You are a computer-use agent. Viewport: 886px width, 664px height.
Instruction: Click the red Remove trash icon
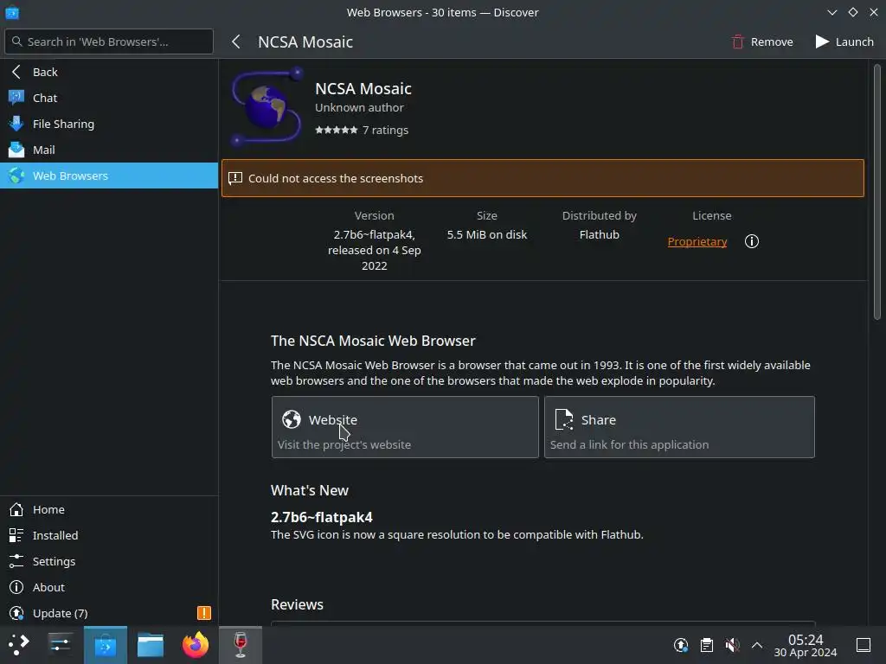click(737, 41)
